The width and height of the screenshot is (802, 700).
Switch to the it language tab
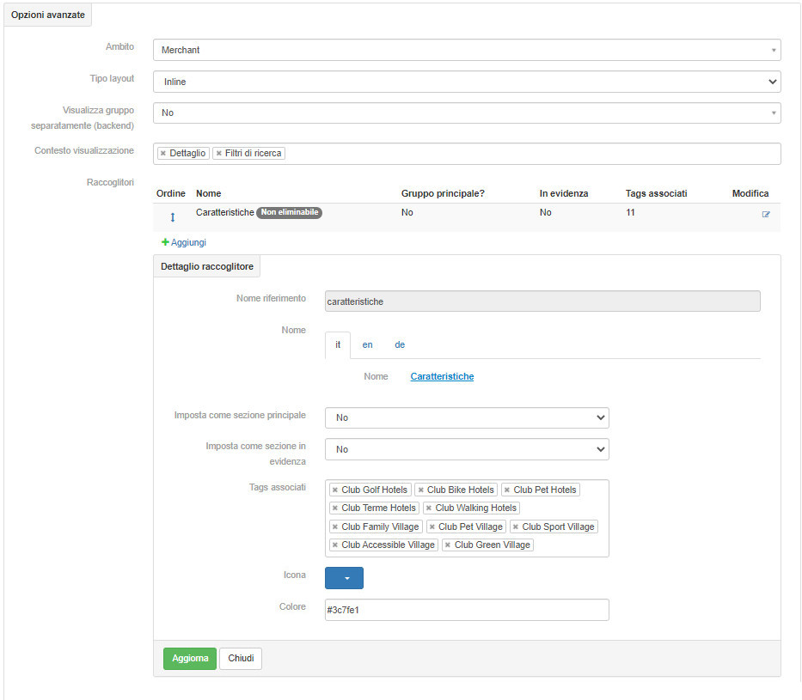coord(338,345)
